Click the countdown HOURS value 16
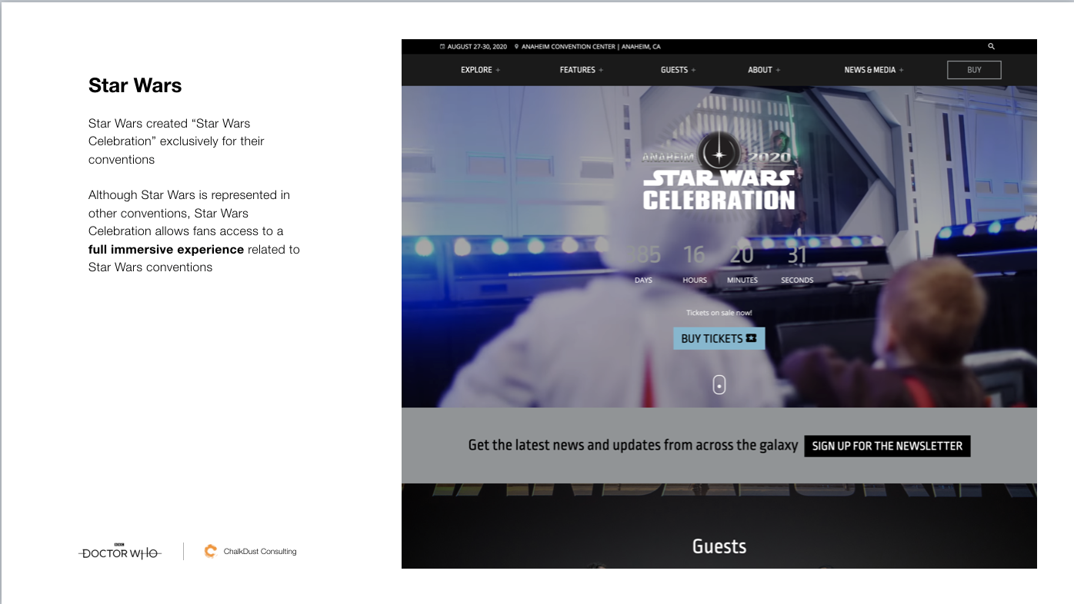Screen dimensions: 1074x604 [694, 254]
